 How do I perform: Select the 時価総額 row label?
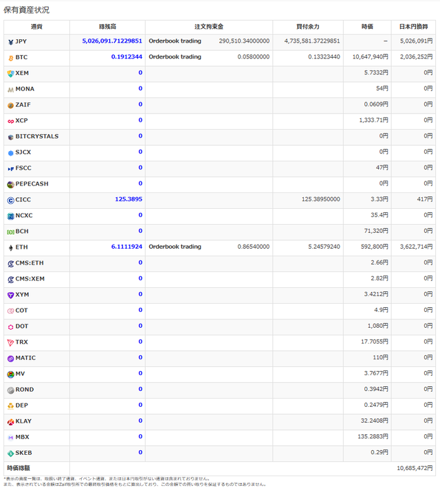pos(19,468)
